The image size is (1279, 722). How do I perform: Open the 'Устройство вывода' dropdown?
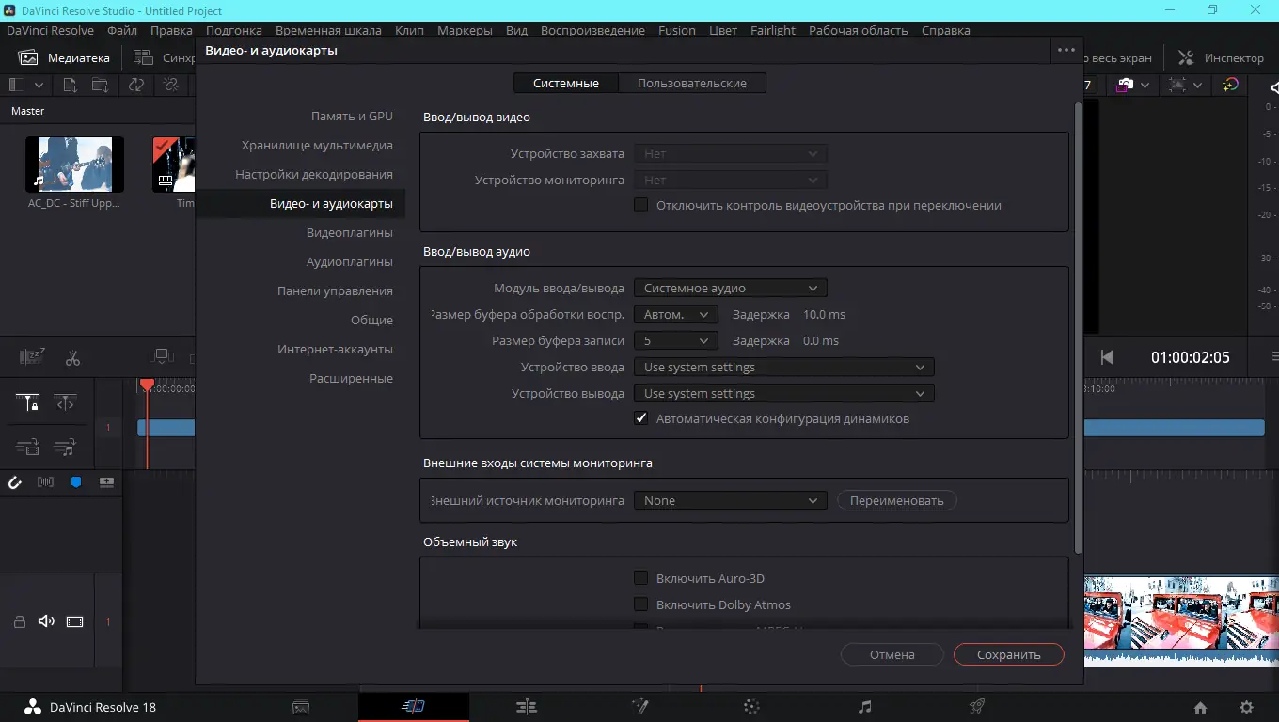pos(783,393)
